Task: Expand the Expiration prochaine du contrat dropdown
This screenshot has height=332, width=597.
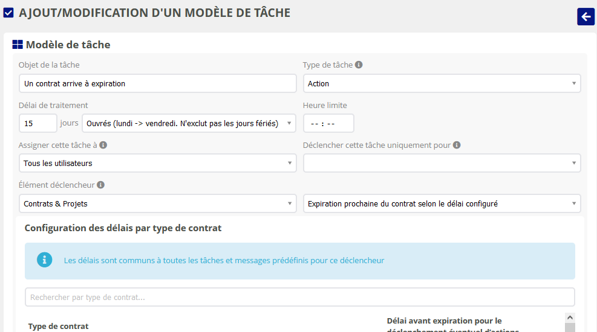Action: tap(442, 203)
